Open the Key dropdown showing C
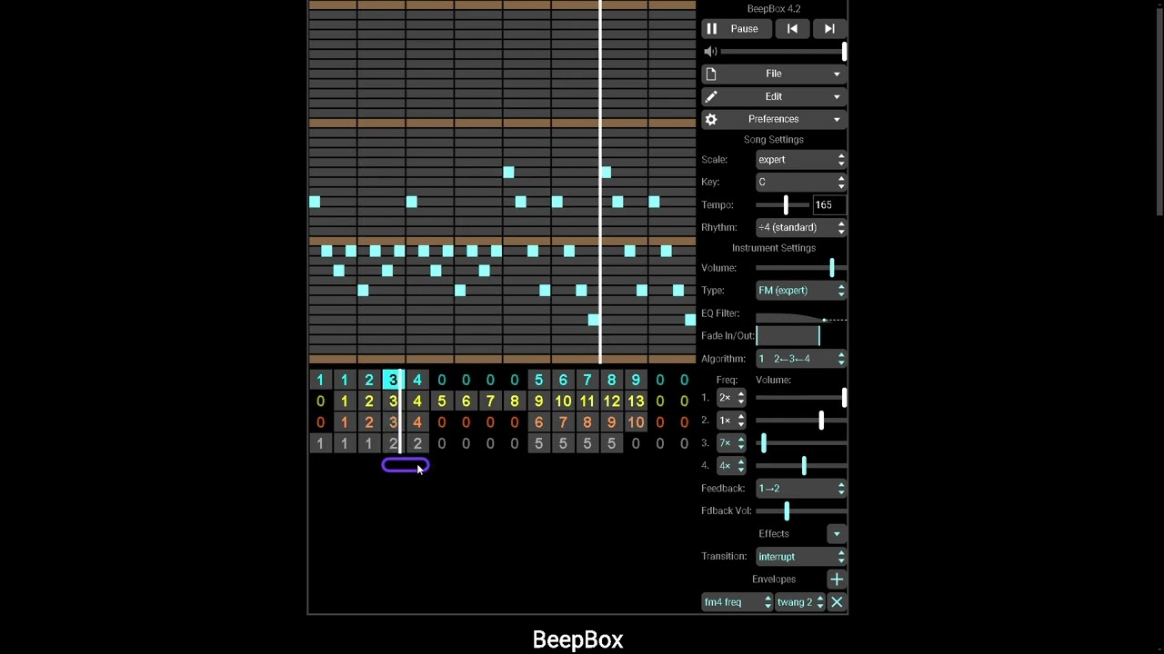 pyautogui.click(x=801, y=182)
